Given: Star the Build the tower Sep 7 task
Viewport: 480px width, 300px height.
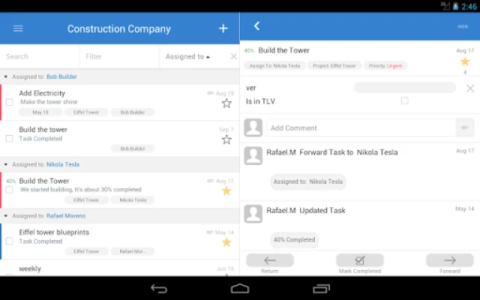Looking at the screenshot, I should (226, 140).
